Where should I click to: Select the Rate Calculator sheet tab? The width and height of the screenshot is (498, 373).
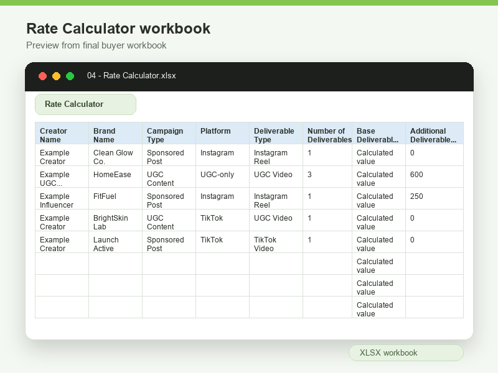click(x=85, y=104)
